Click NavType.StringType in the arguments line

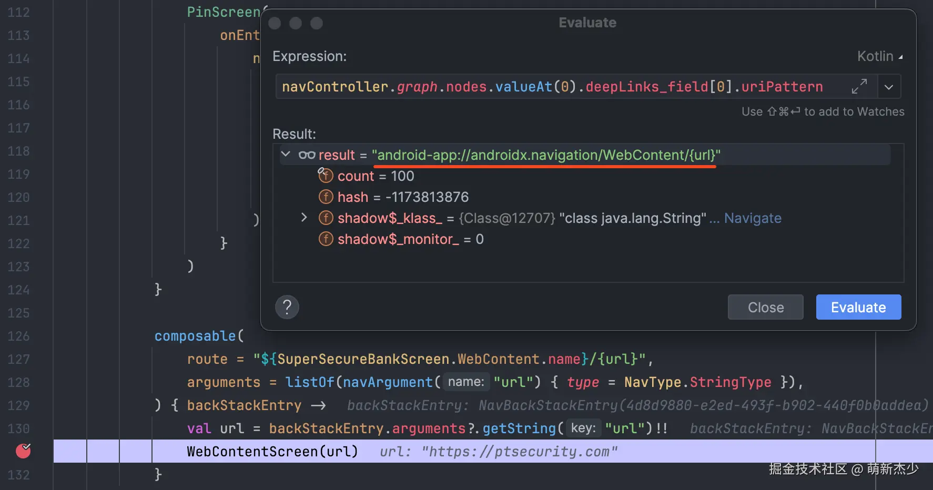pos(697,382)
